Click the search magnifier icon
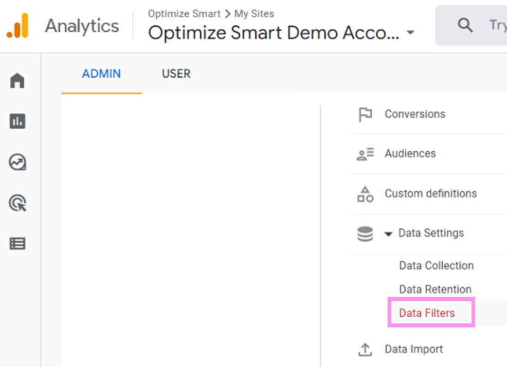The height and width of the screenshot is (367, 507). pos(465,26)
